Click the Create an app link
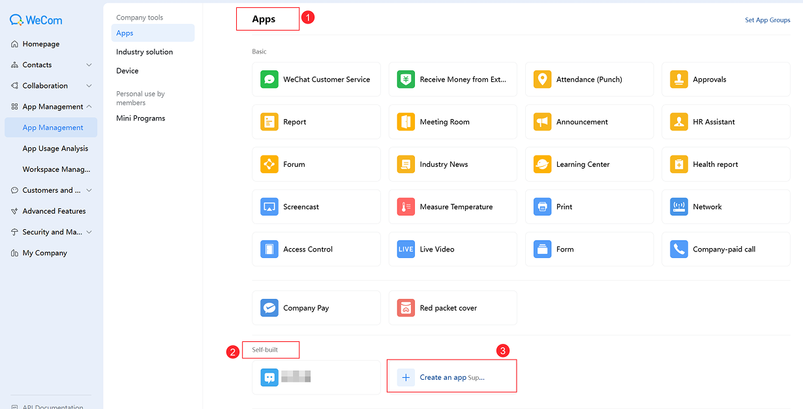 coord(443,378)
